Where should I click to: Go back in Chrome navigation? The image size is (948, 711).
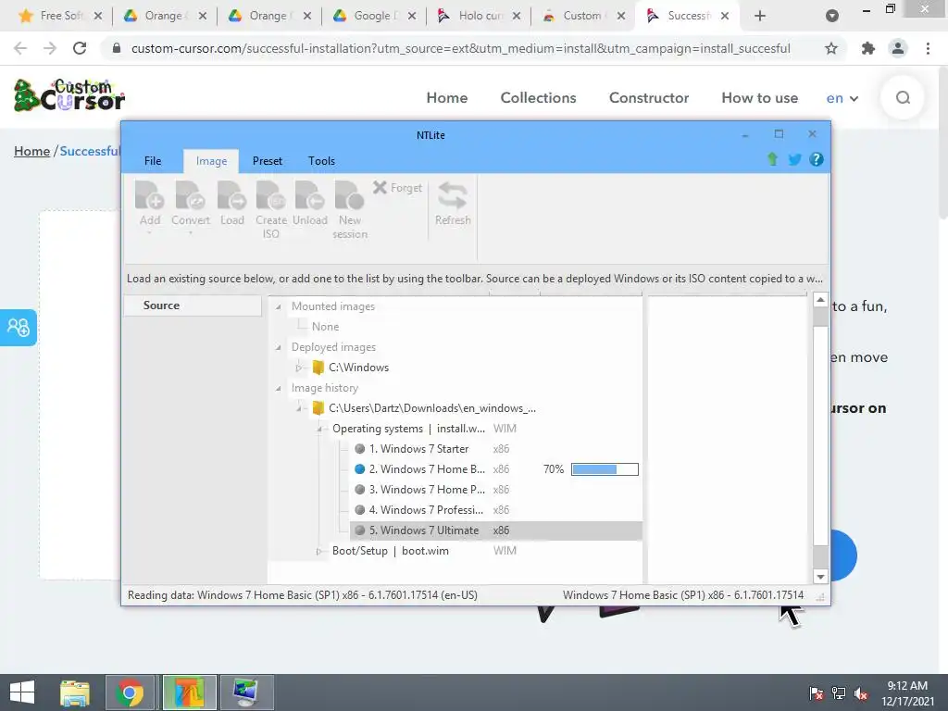click(20, 48)
